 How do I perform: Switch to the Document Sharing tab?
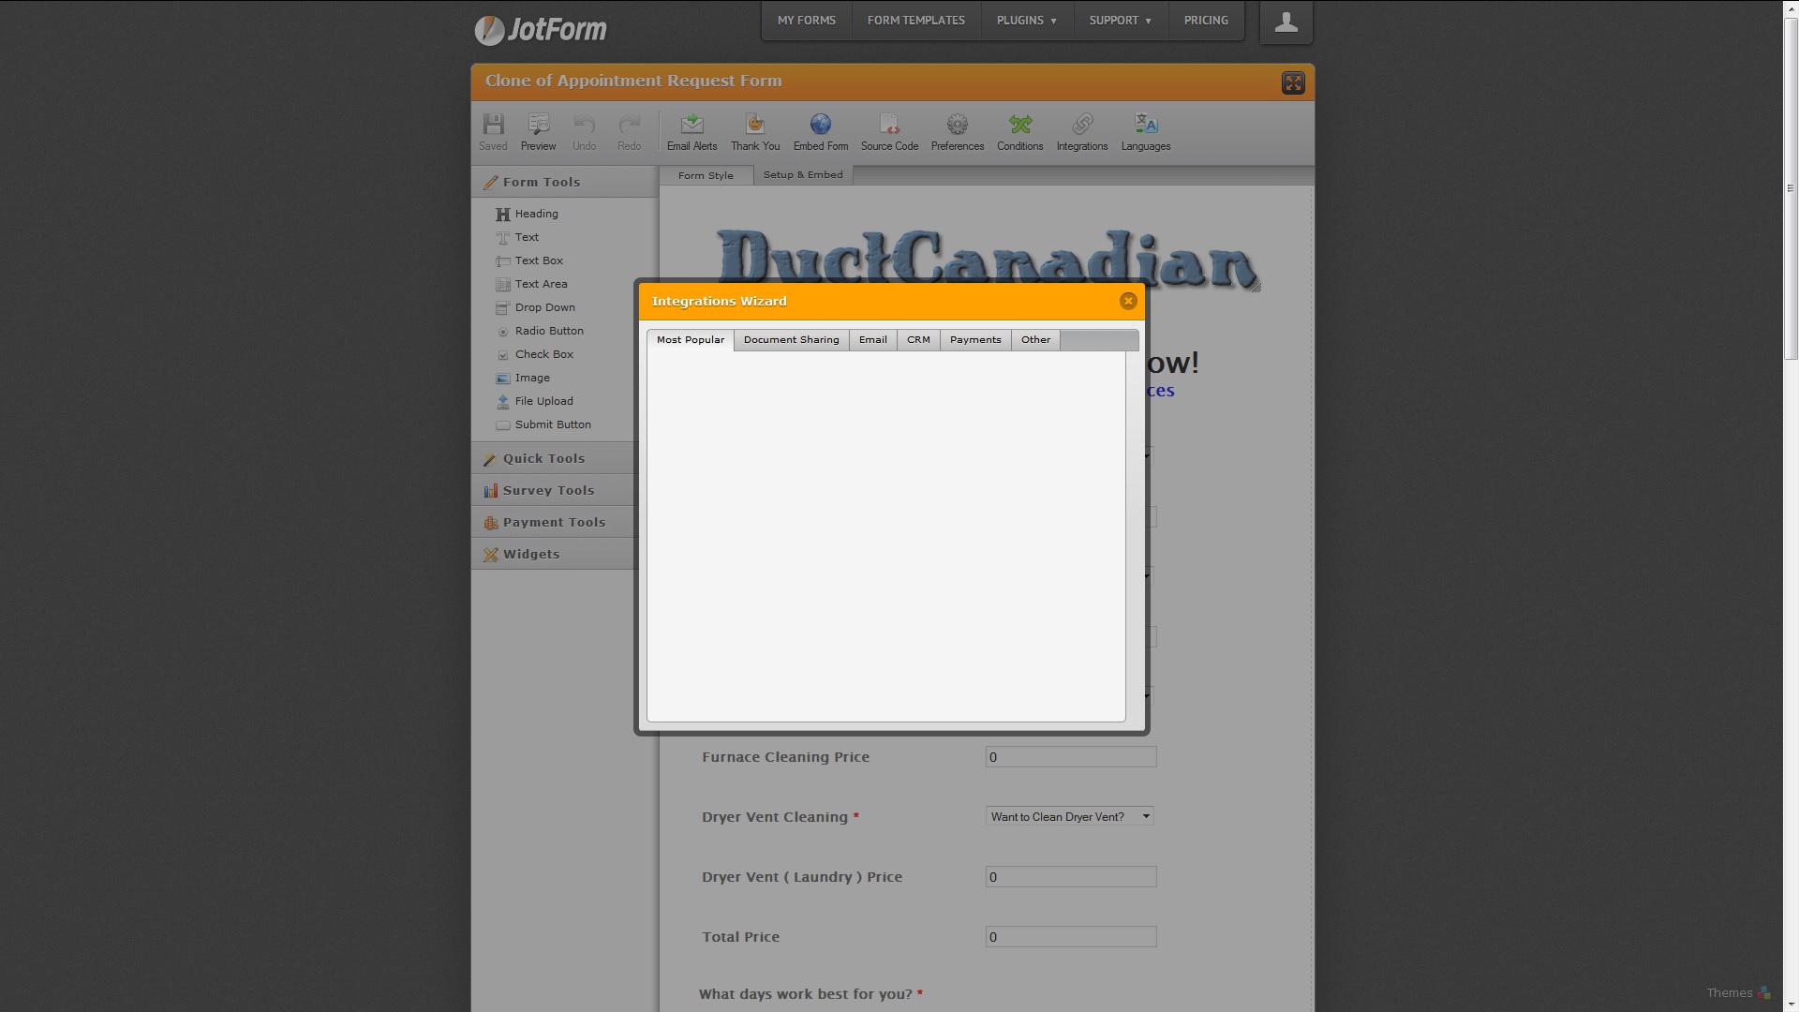tap(791, 340)
